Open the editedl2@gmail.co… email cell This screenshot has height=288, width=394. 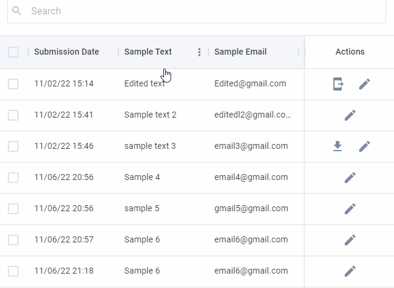pyautogui.click(x=253, y=115)
